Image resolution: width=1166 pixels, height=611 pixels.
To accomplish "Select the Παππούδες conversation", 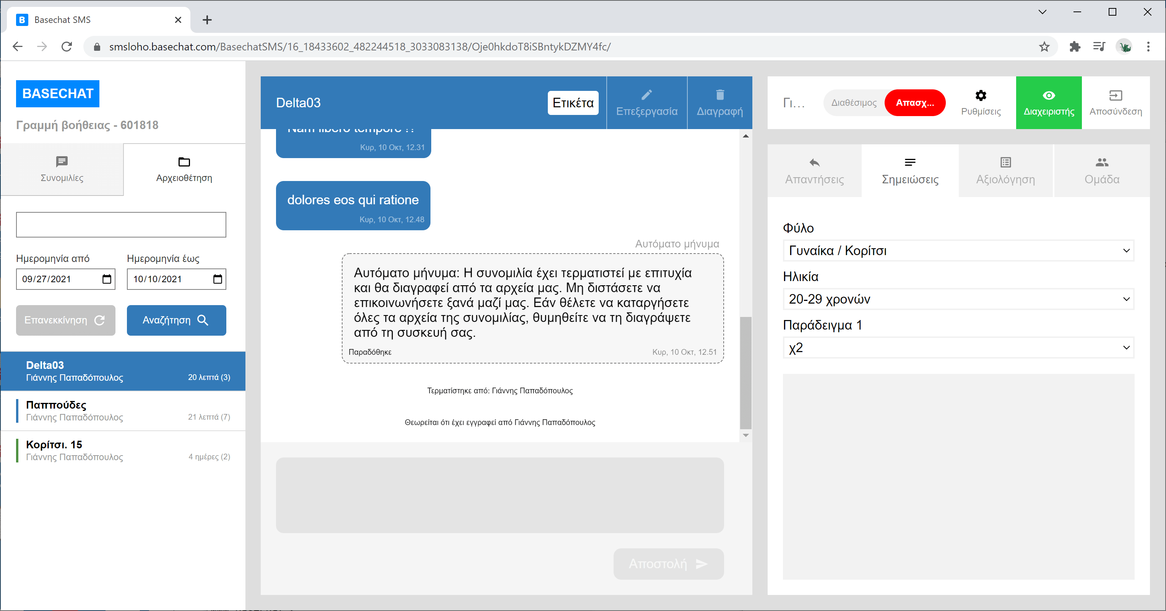I will tap(123, 411).
